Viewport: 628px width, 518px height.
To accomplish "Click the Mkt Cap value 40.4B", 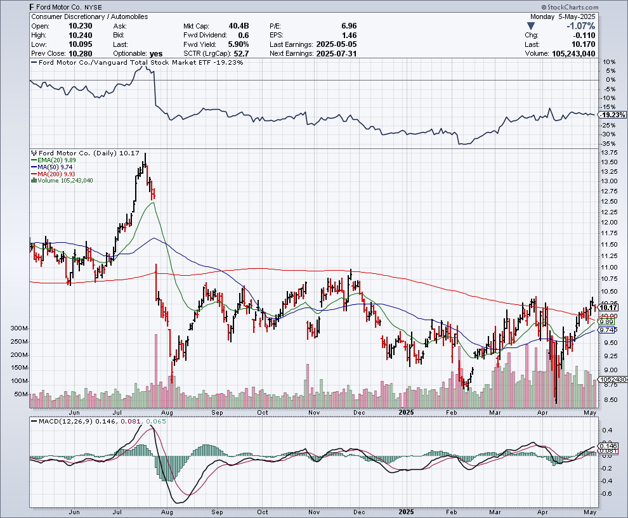I will [x=239, y=26].
